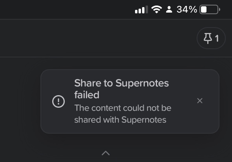
Task: Click "shared with Supernotes" text line
Action: click(x=120, y=120)
